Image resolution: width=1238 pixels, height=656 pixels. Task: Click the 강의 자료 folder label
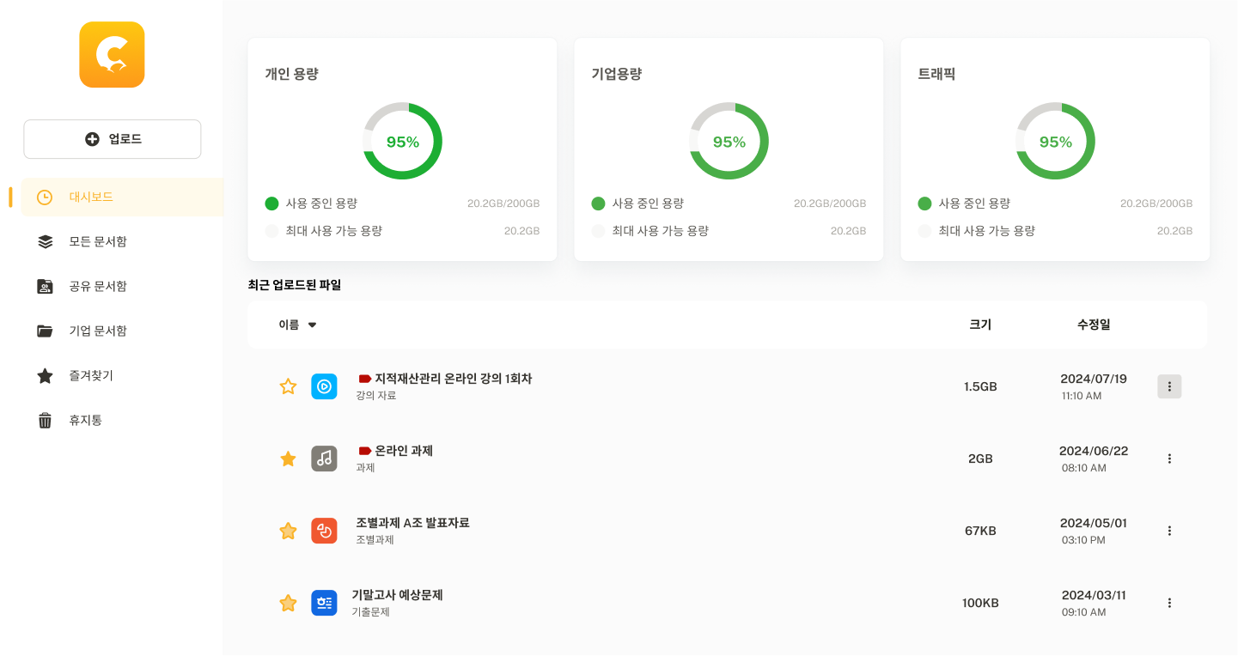pyautogui.click(x=376, y=396)
